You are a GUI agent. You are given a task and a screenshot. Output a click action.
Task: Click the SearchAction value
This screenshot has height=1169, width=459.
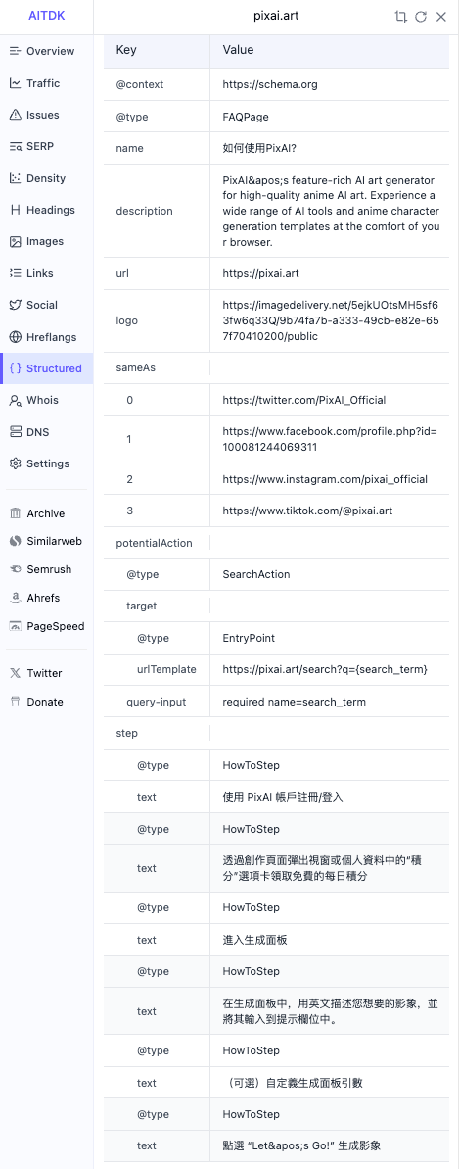point(256,575)
